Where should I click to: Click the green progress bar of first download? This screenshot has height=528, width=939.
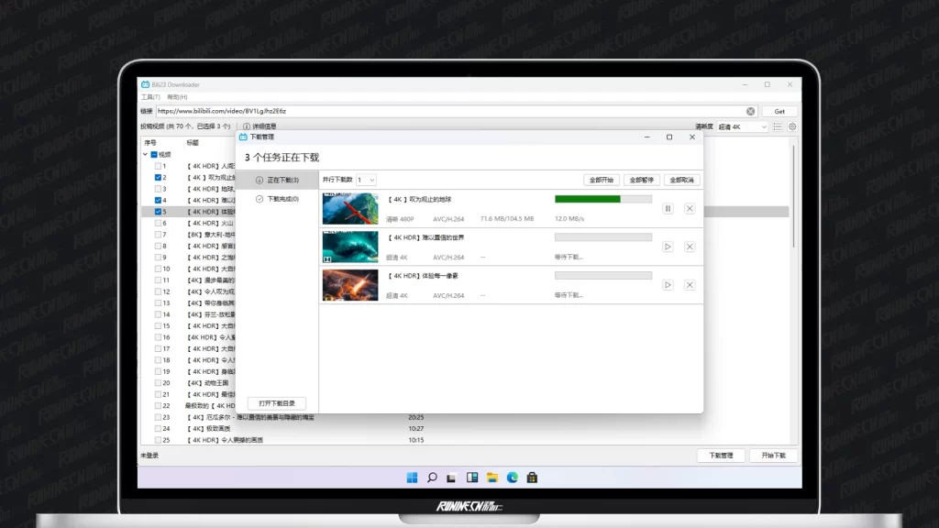[588, 198]
